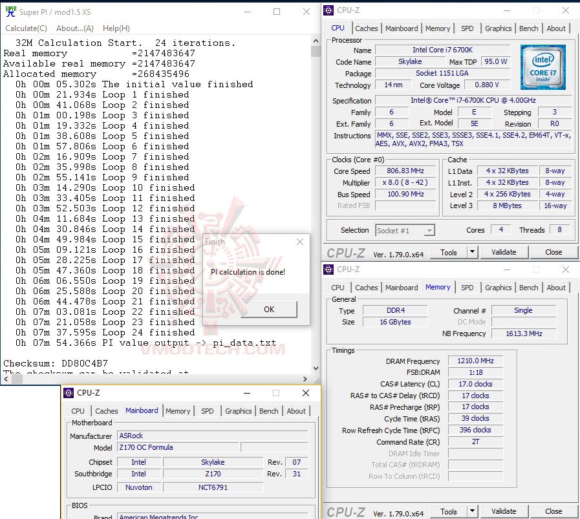580x519 pixels.
Task: Click the Core Speed 806.83 MHz value
Action: click(405, 171)
